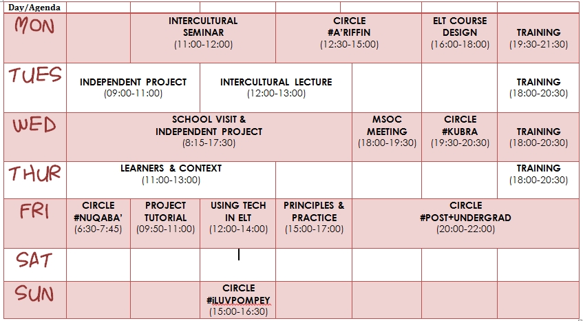Image resolution: width=583 pixels, height=321 pixels.
Task: Select the Principles & Practice cell
Action: 314,223
